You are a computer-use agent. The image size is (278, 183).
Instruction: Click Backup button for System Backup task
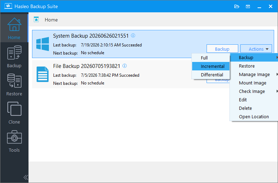[222, 49]
